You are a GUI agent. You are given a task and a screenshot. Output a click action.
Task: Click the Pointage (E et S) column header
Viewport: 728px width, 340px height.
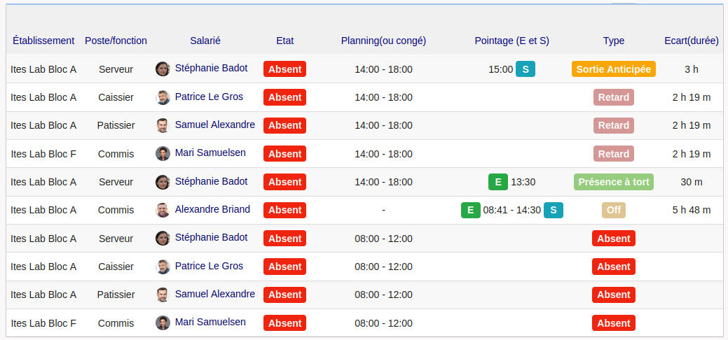pos(511,41)
